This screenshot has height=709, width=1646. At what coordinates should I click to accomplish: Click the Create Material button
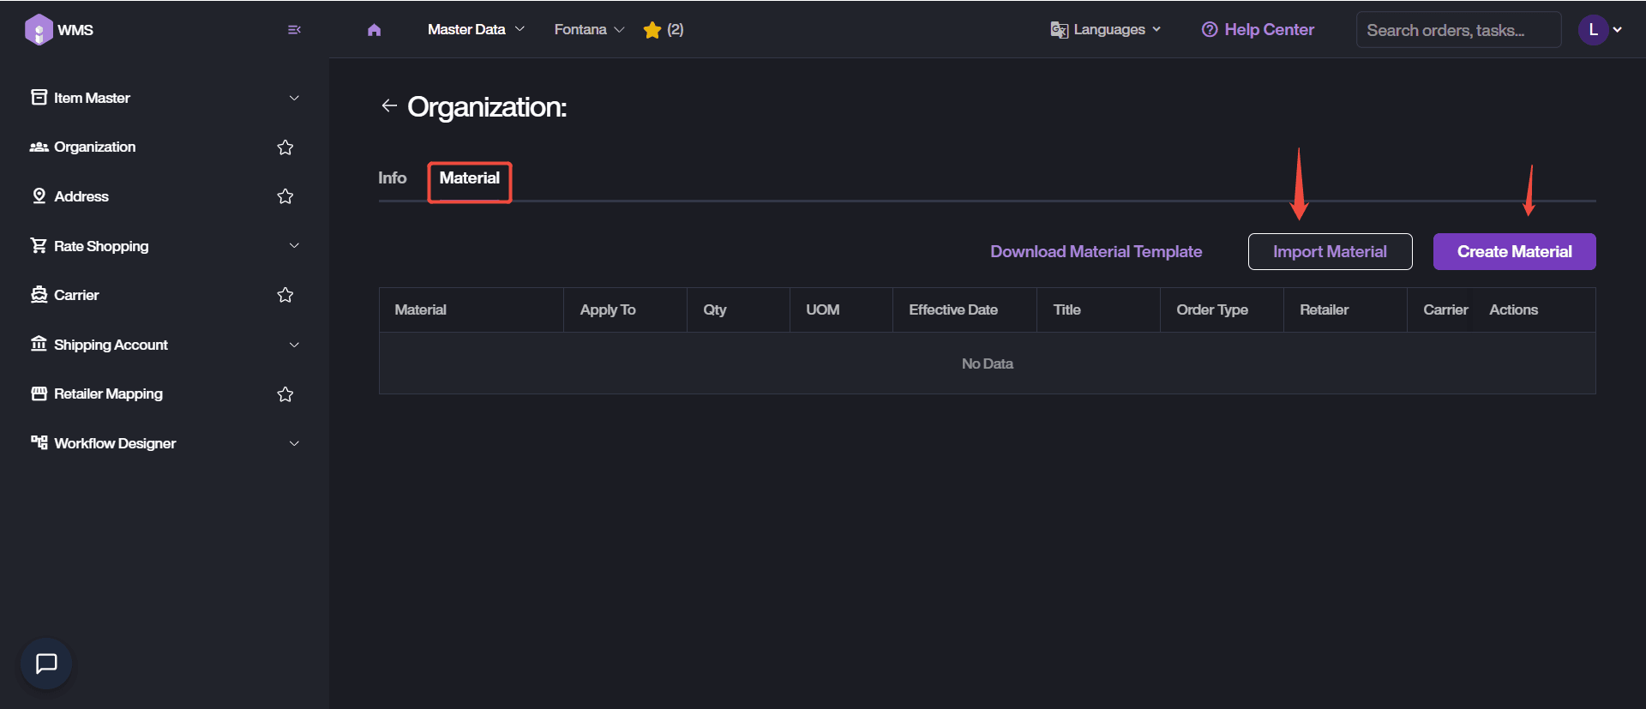point(1514,252)
